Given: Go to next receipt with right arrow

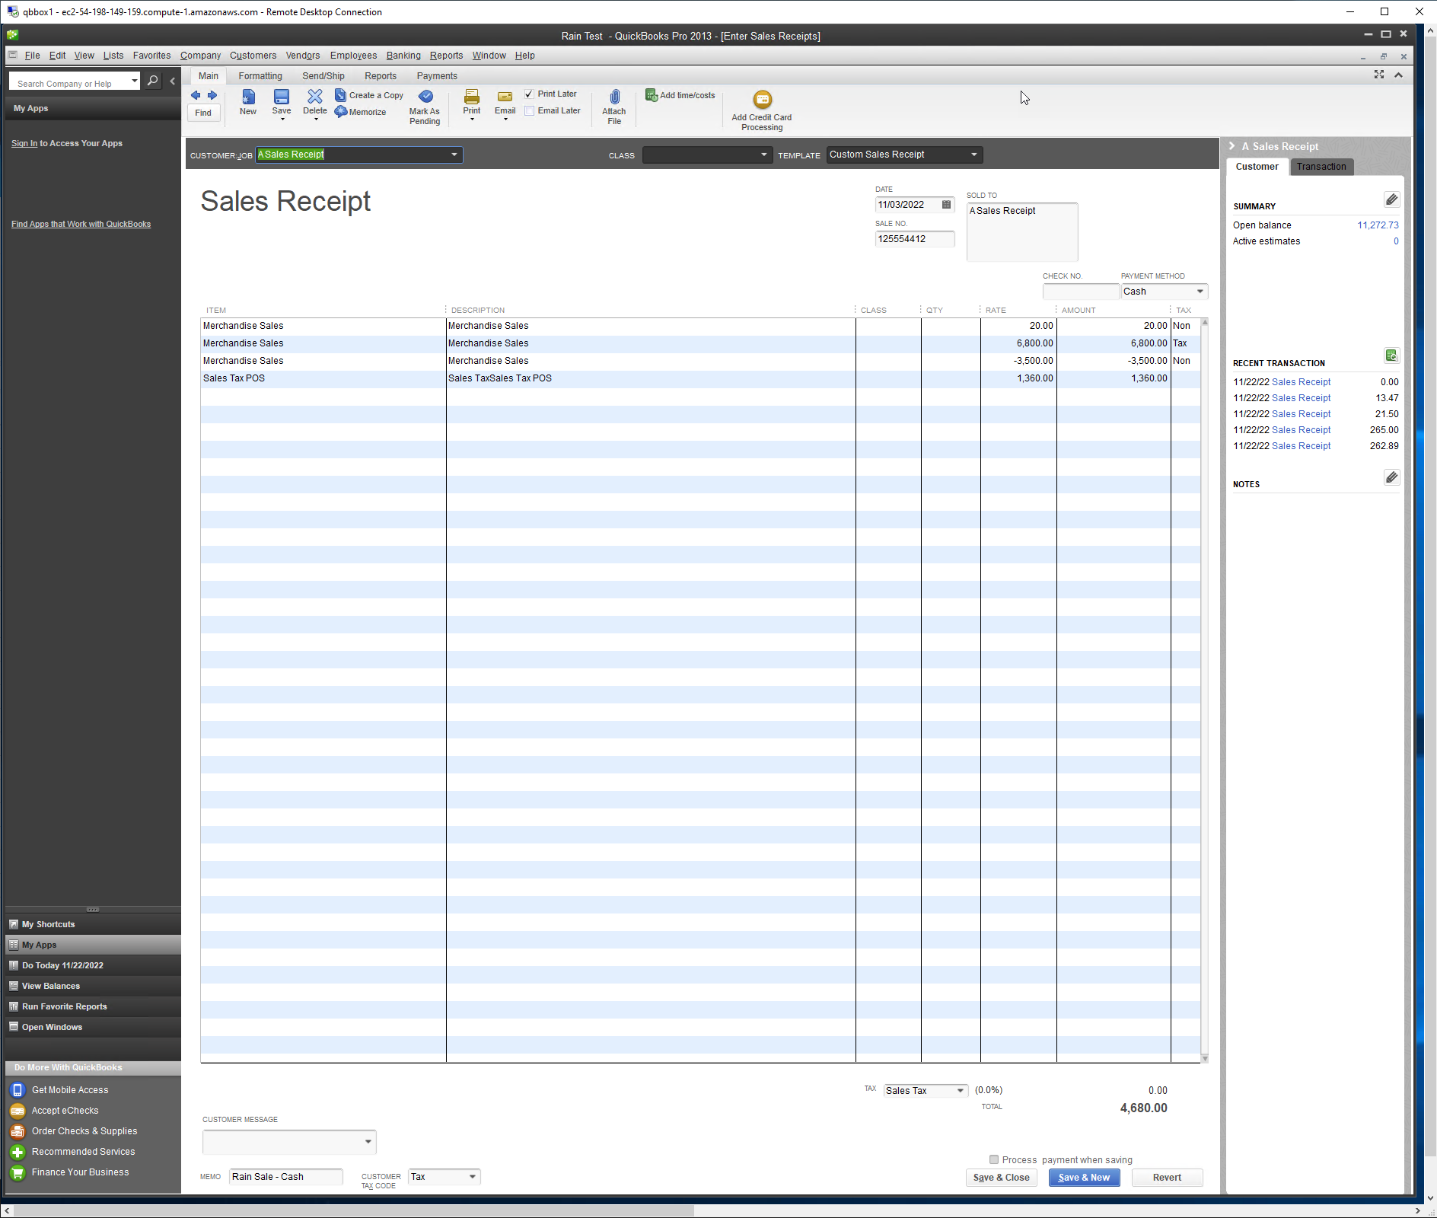Looking at the screenshot, I should 212,95.
